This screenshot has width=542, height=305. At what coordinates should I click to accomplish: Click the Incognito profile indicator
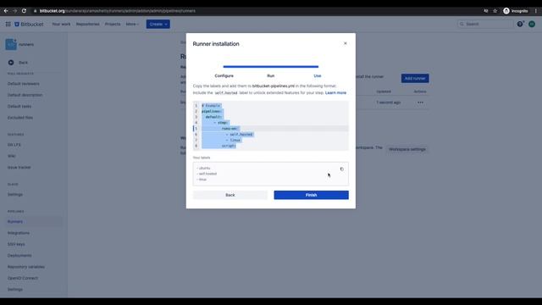click(x=516, y=11)
